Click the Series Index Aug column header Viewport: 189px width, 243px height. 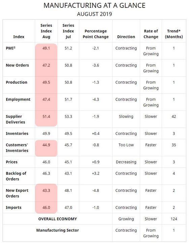point(46,31)
